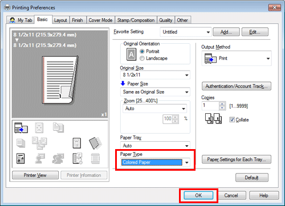Image resolution: width=285 pixels, height=206 pixels.
Task: Click the Cancel button
Action: (231, 195)
